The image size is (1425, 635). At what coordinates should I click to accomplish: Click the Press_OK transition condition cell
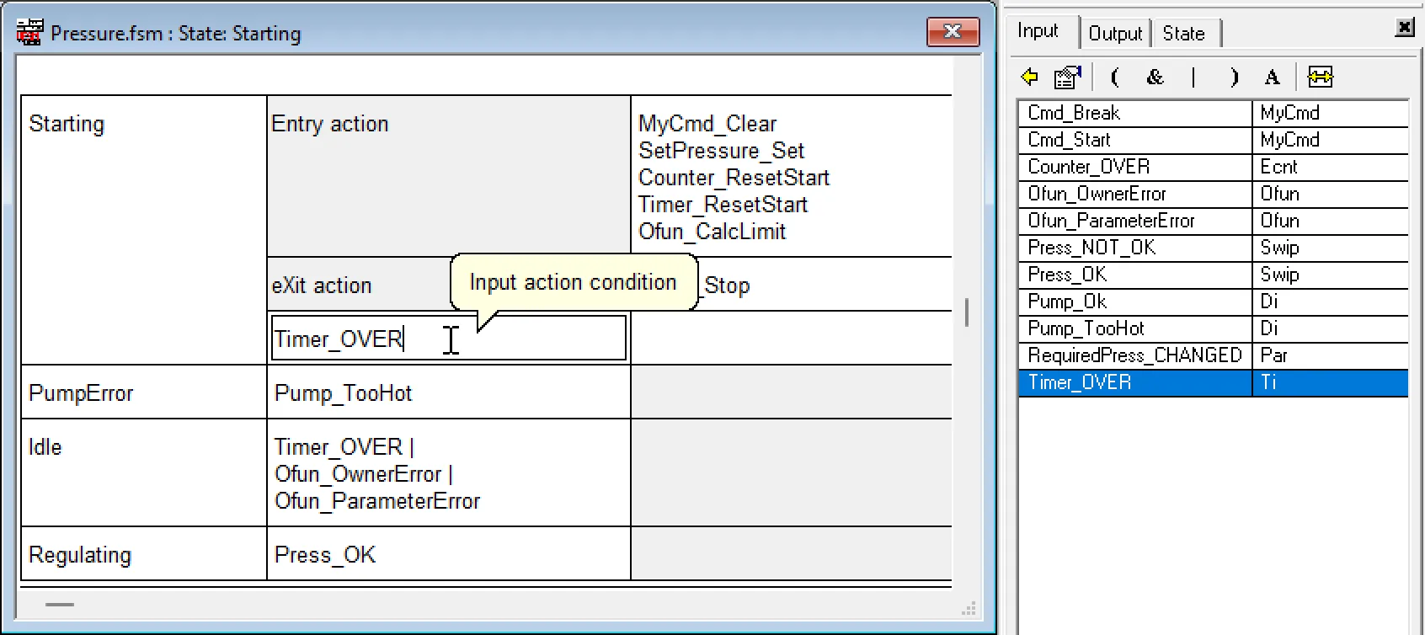pyautogui.click(x=449, y=554)
